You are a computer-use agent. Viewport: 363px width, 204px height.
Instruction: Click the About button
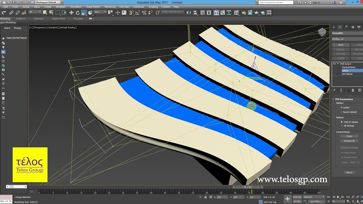[x=349, y=173]
